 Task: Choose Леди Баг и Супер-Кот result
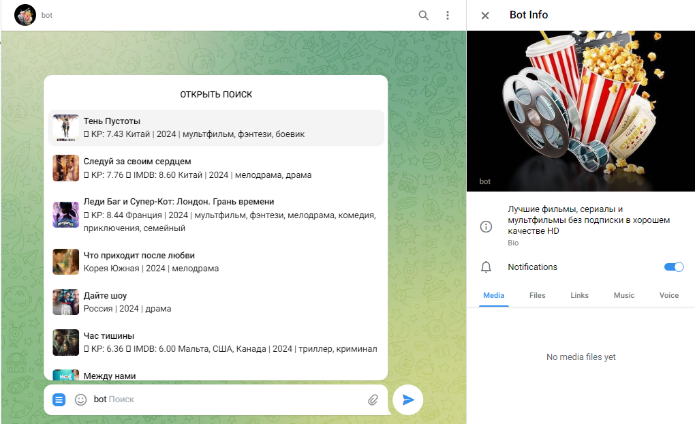point(216,215)
